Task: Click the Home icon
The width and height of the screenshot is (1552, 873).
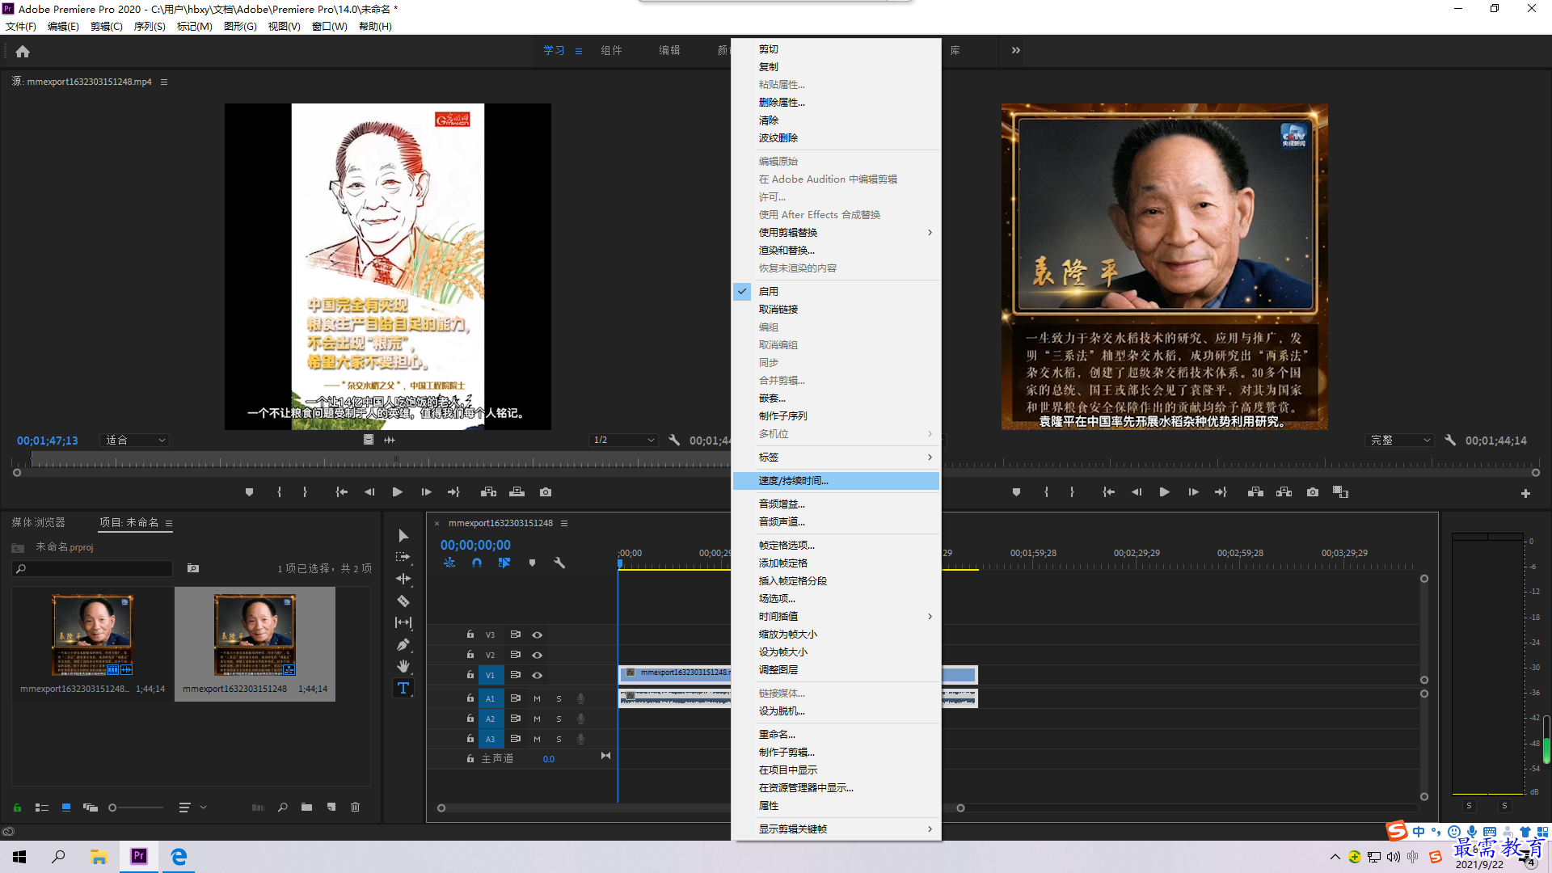Action: coord(23,51)
